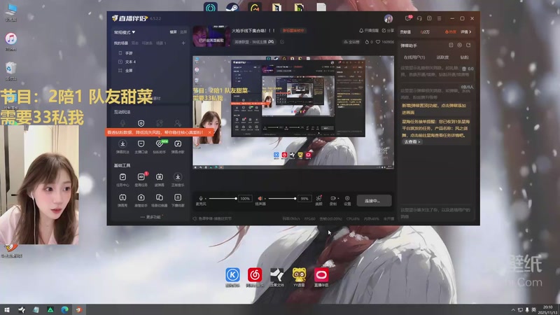Click the 连接中... button
Screen dimensions: 560x315
[373, 201]
